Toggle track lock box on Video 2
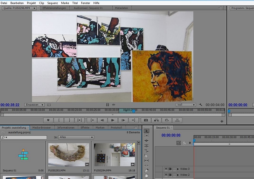Screen dimensions: 254x179 174,175
